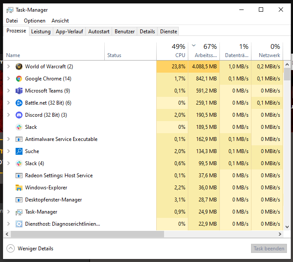Click the vertical scrollbar down arrow
The height and width of the screenshot is (262, 293).
(287, 227)
